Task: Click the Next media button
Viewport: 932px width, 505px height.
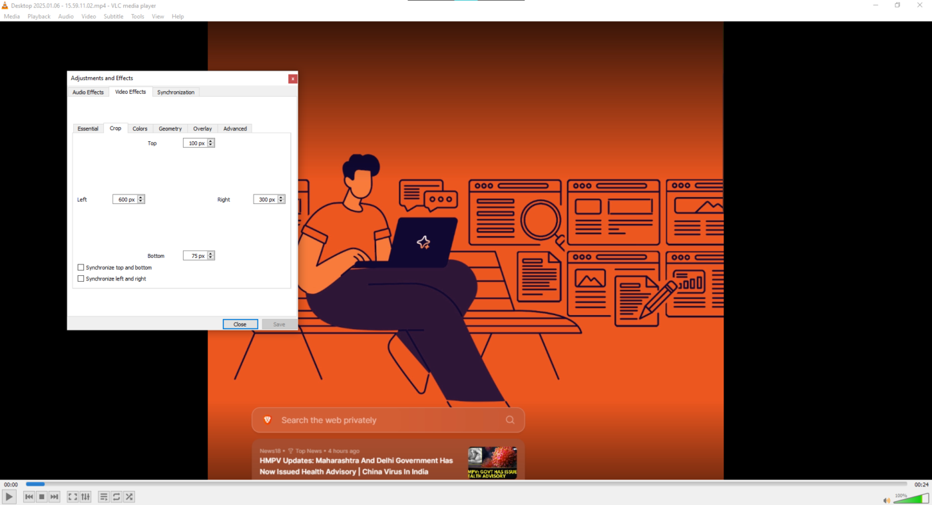Action: (x=55, y=497)
